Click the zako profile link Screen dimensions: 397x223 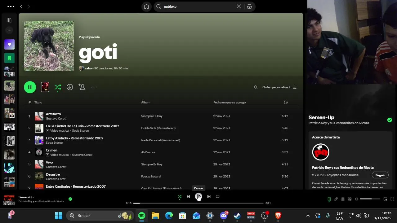click(x=88, y=68)
